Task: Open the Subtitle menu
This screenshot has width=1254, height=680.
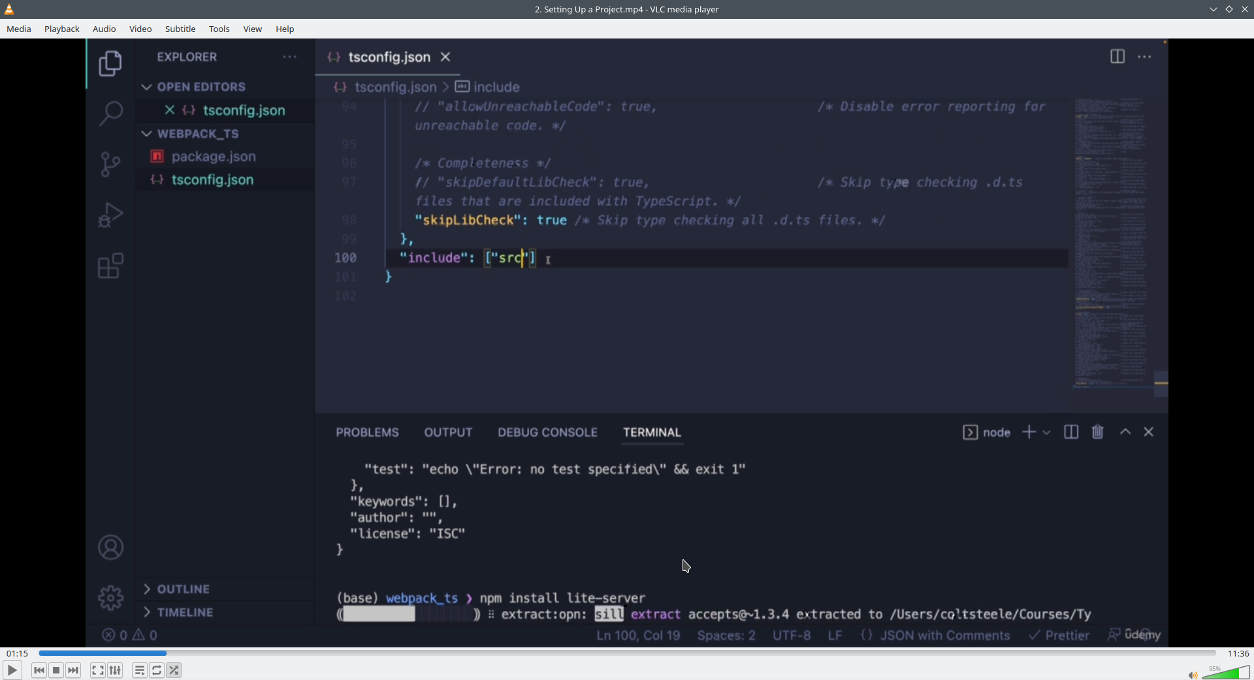Action: (180, 29)
